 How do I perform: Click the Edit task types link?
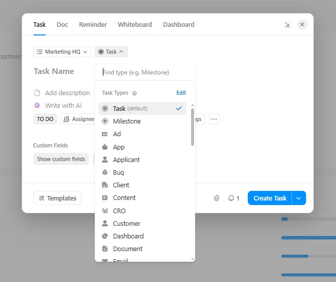click(181, 93)
